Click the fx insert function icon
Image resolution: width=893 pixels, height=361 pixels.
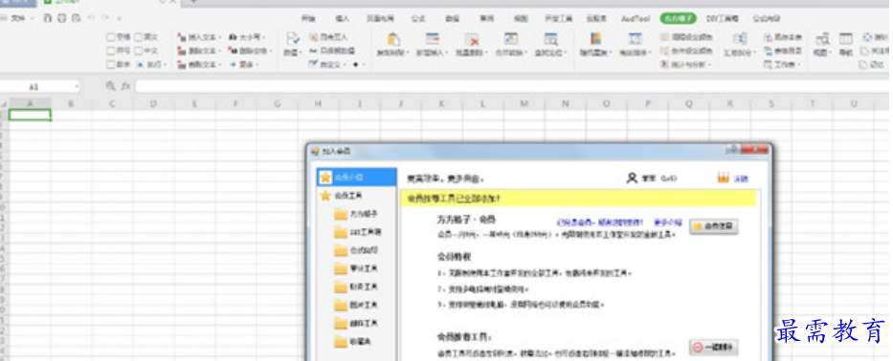[126, 86]
